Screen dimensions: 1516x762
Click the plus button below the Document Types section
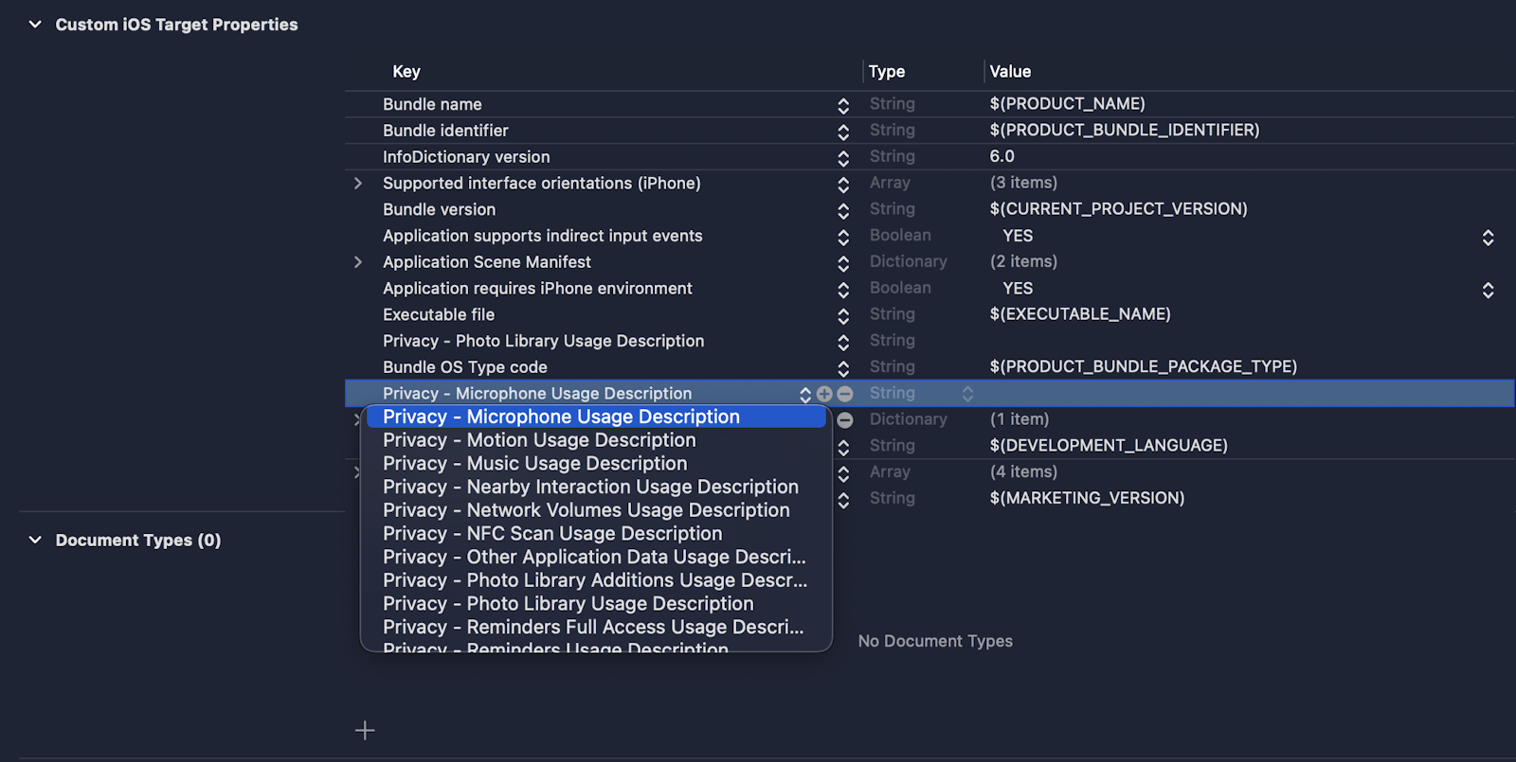point(365,730)
